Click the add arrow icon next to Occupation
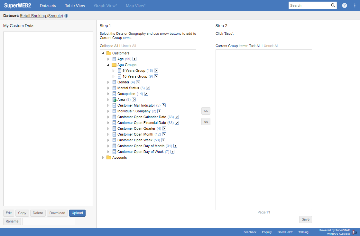This screenshot has height=236, width=360. pos(146,94)
